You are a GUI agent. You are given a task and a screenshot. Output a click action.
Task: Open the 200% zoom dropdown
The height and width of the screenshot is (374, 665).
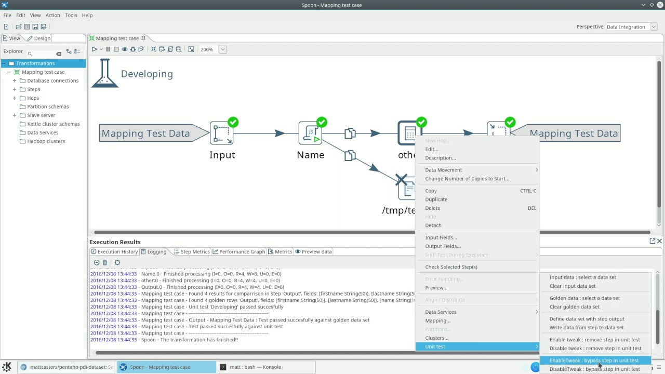tap(223, 49)
